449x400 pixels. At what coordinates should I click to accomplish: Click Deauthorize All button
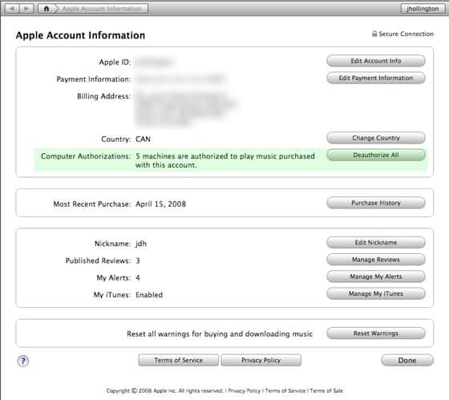376,155
